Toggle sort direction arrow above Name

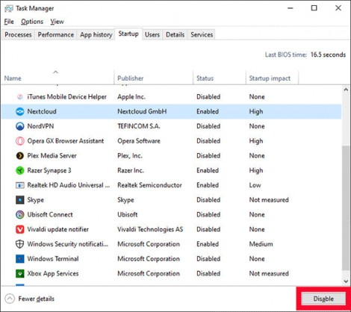(x=55, y=72)
